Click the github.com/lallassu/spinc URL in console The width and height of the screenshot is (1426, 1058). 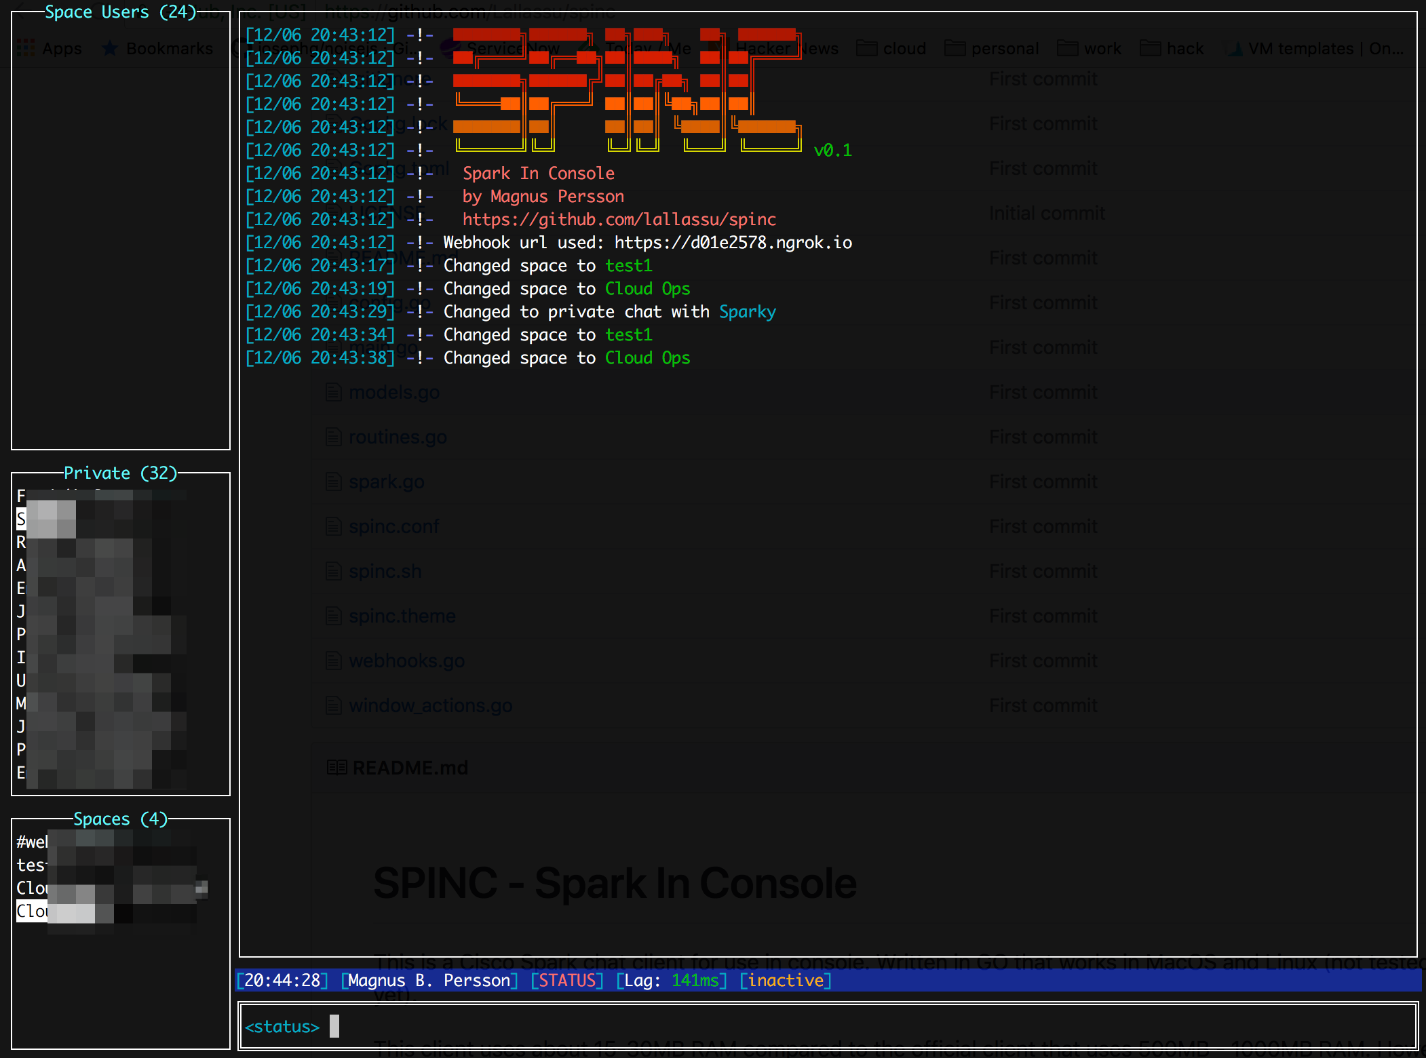pos(619,220)
